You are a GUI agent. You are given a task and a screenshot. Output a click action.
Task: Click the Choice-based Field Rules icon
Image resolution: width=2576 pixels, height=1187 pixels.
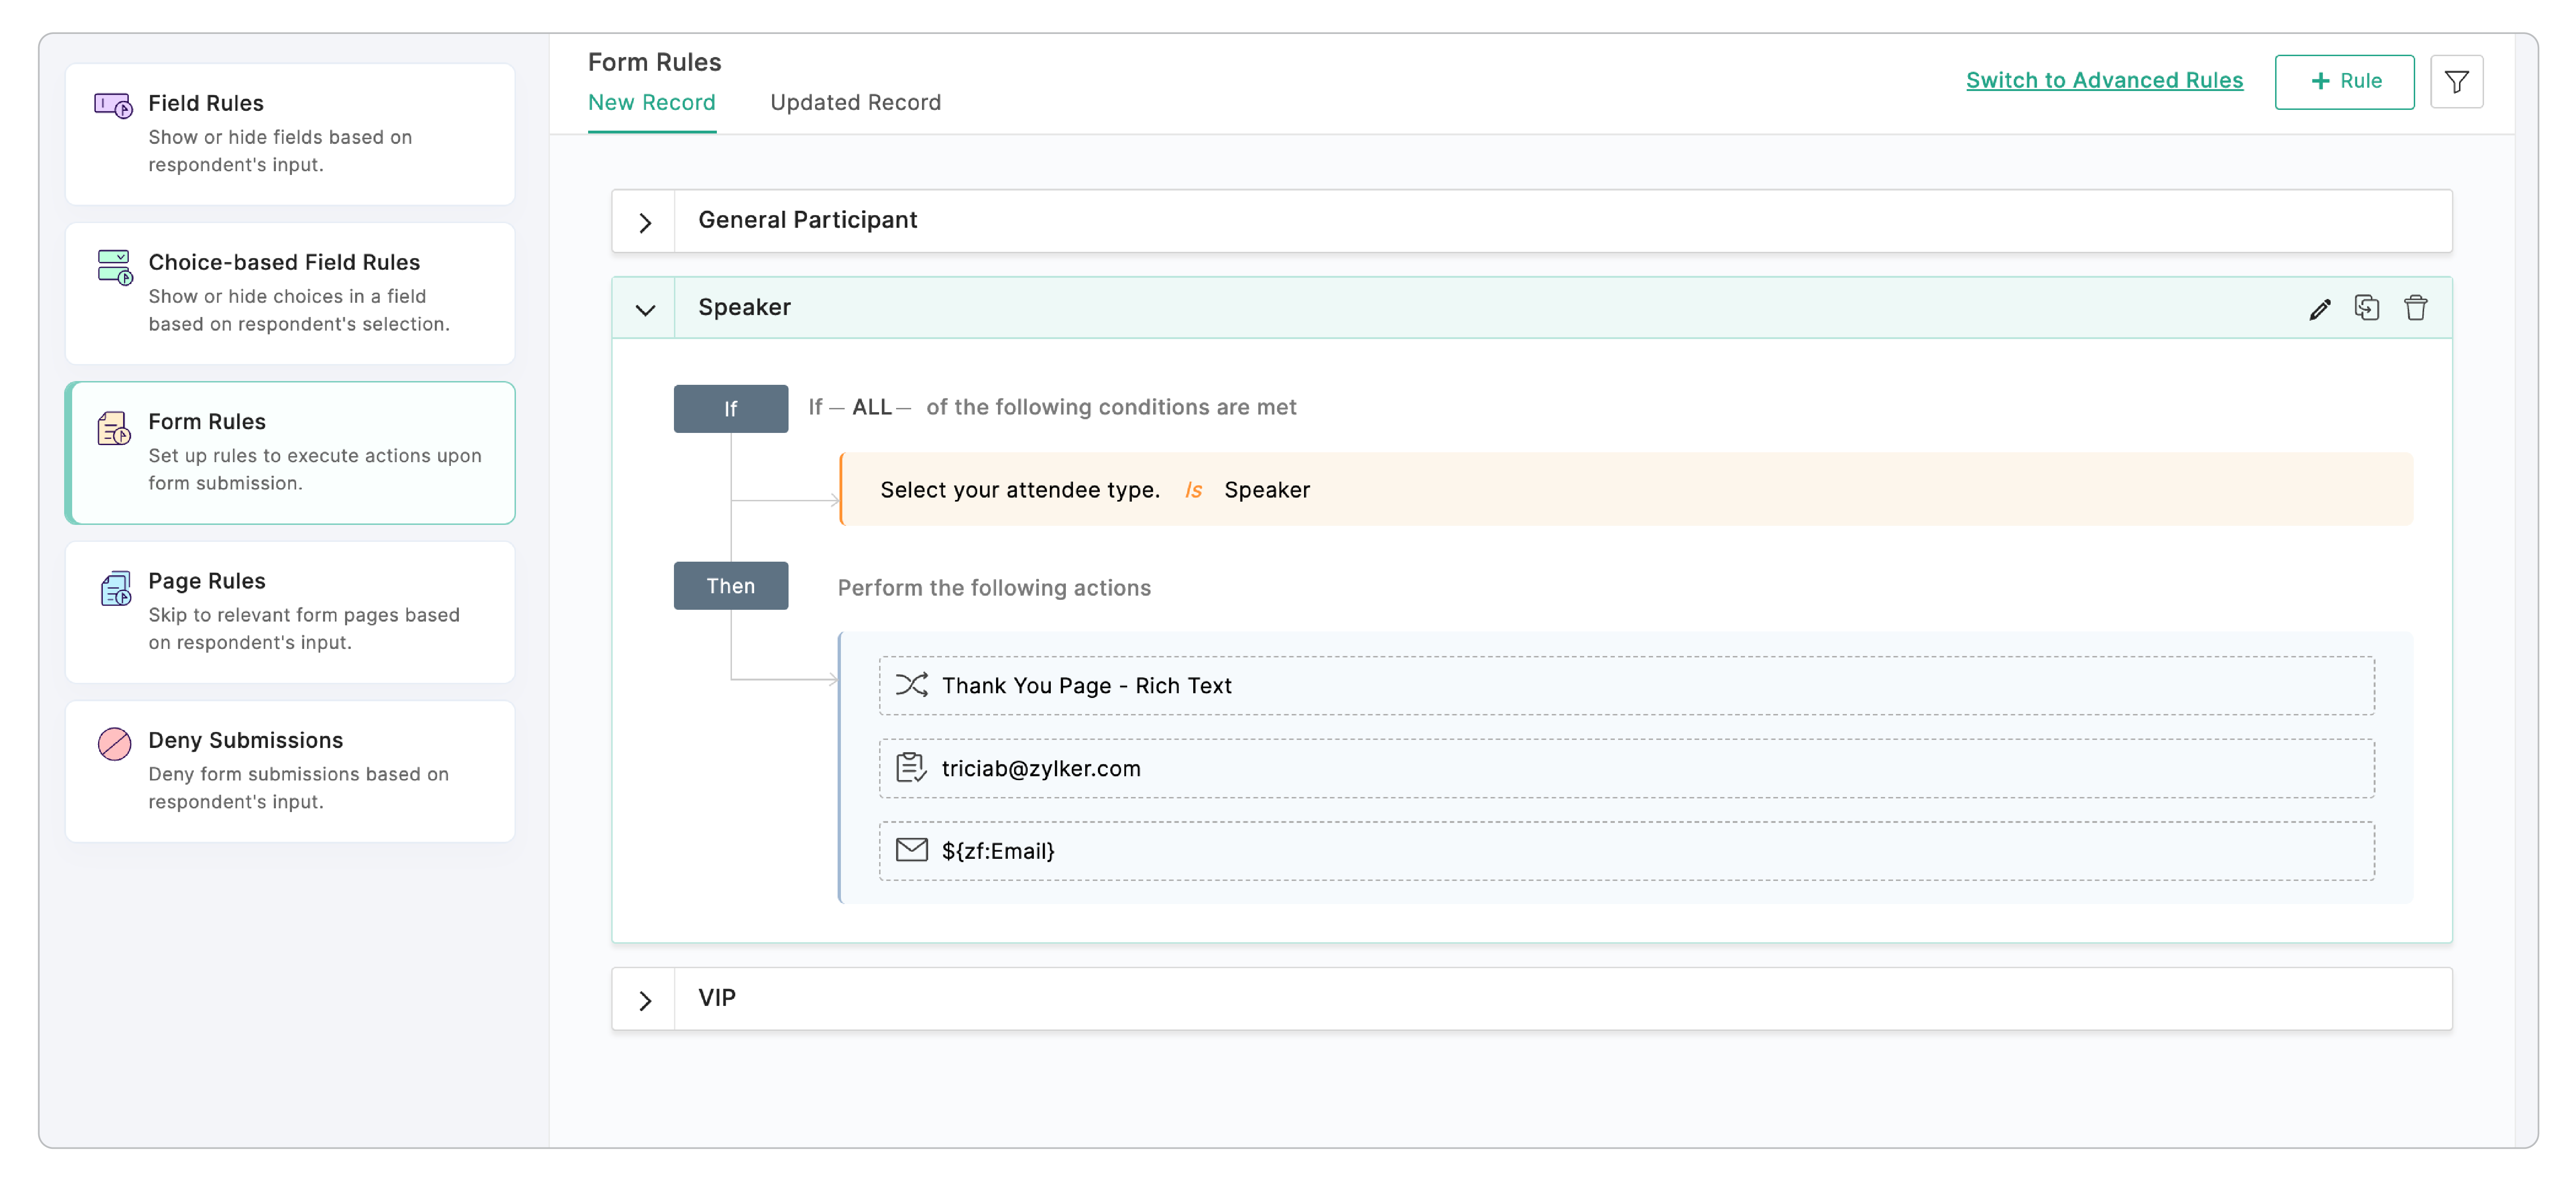pos(114,267)
